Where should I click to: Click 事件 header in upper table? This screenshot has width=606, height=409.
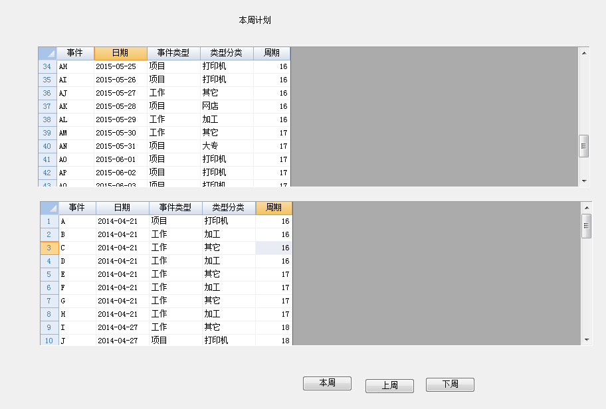[75, 53]
